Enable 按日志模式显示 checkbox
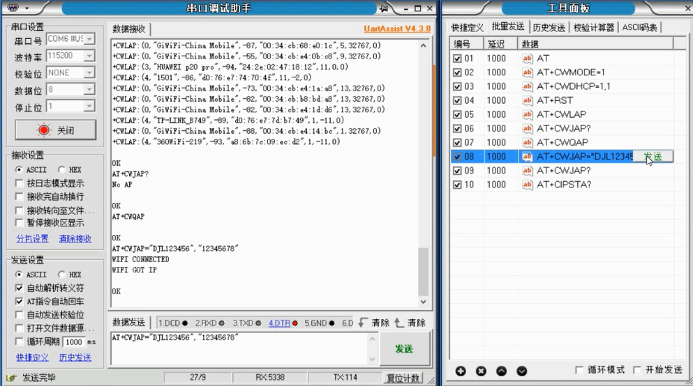Image resolution: width=693 pixels, height=386 pixels. tap(19, 183)
